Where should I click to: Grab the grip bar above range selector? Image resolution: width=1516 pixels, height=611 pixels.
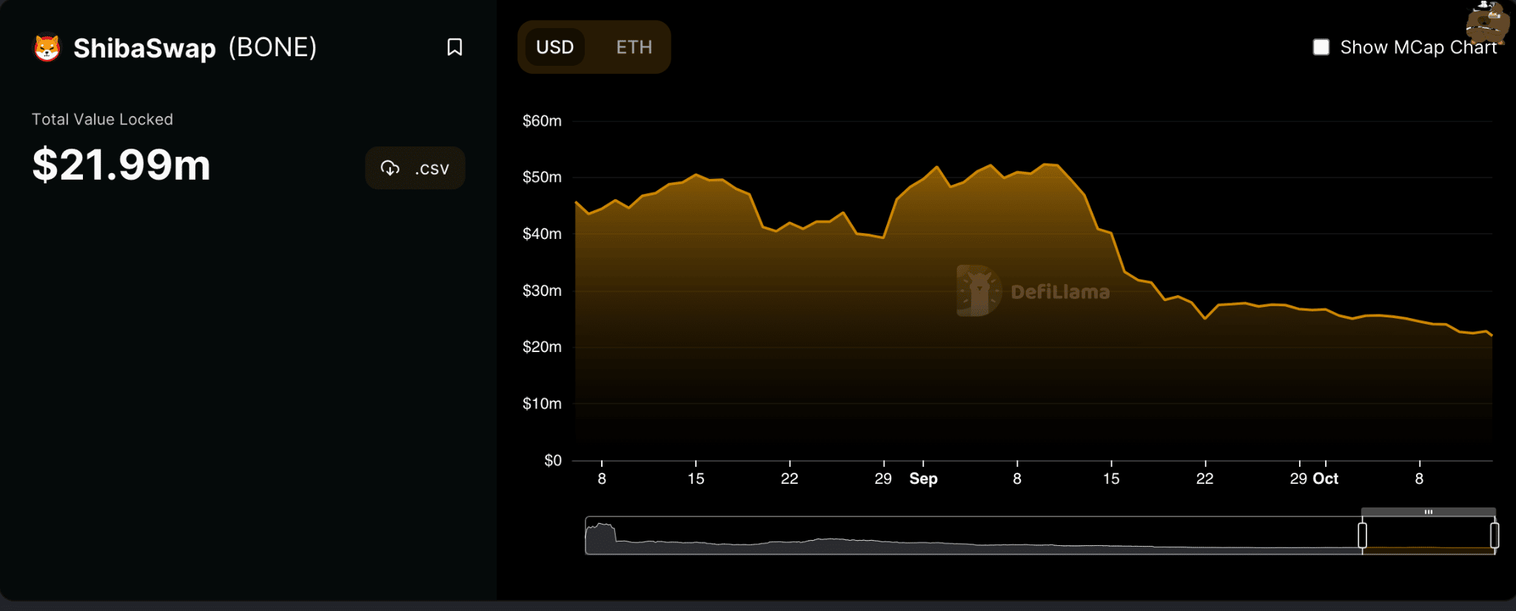tap(1428, 512)
